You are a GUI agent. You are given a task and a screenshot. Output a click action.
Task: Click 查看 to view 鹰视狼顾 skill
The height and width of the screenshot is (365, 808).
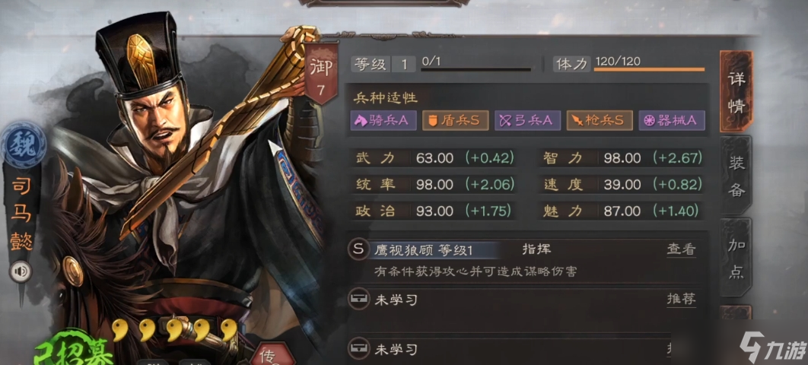coord(681,249)
